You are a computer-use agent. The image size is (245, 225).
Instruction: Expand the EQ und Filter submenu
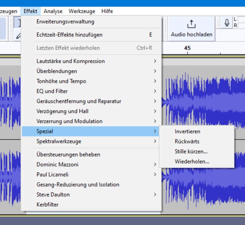[x=52, y=91]
